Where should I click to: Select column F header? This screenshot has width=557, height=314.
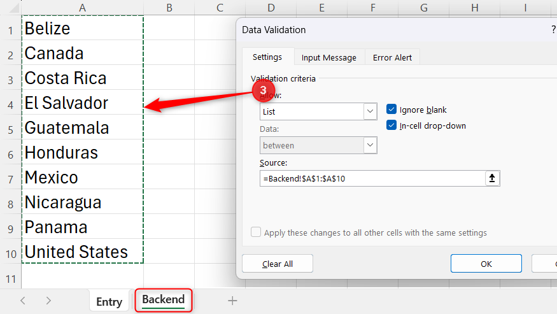[372, 8]
